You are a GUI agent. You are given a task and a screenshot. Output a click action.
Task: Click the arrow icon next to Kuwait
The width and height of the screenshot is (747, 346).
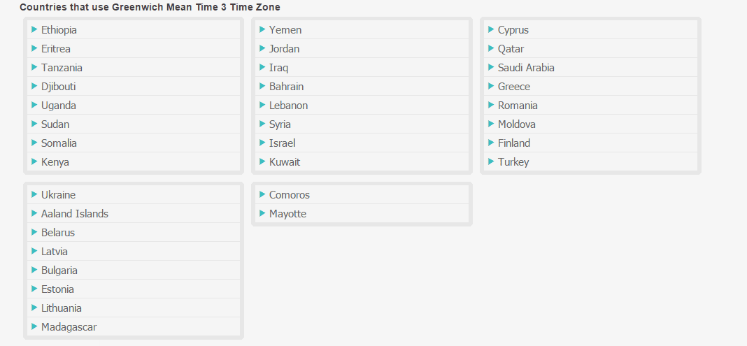(262, 161)
